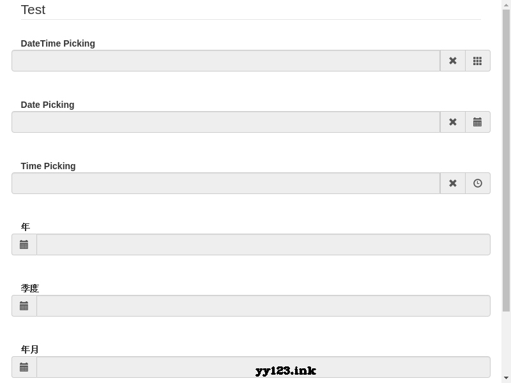The width and height of the screenshot is (511, 383).
Task: Click the scrollbar down arrow
Action: [506, 378]
